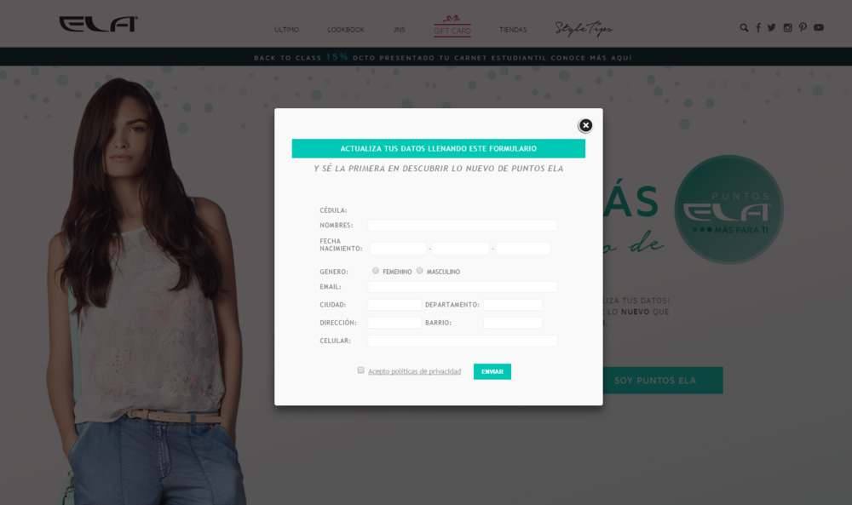Open the políticas de privacidad link

point(414,371)
